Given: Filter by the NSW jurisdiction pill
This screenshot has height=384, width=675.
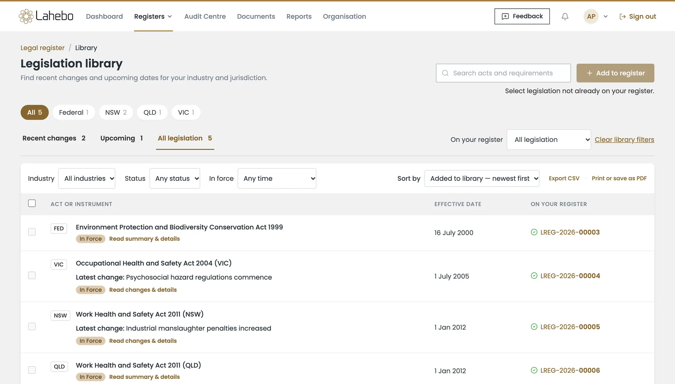Looking at the screenshot, I should coord(116,112).
